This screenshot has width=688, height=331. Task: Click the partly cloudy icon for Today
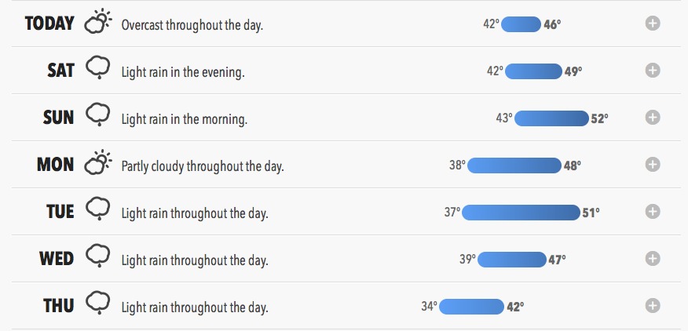pyautogui.click(x=98, y=23)
